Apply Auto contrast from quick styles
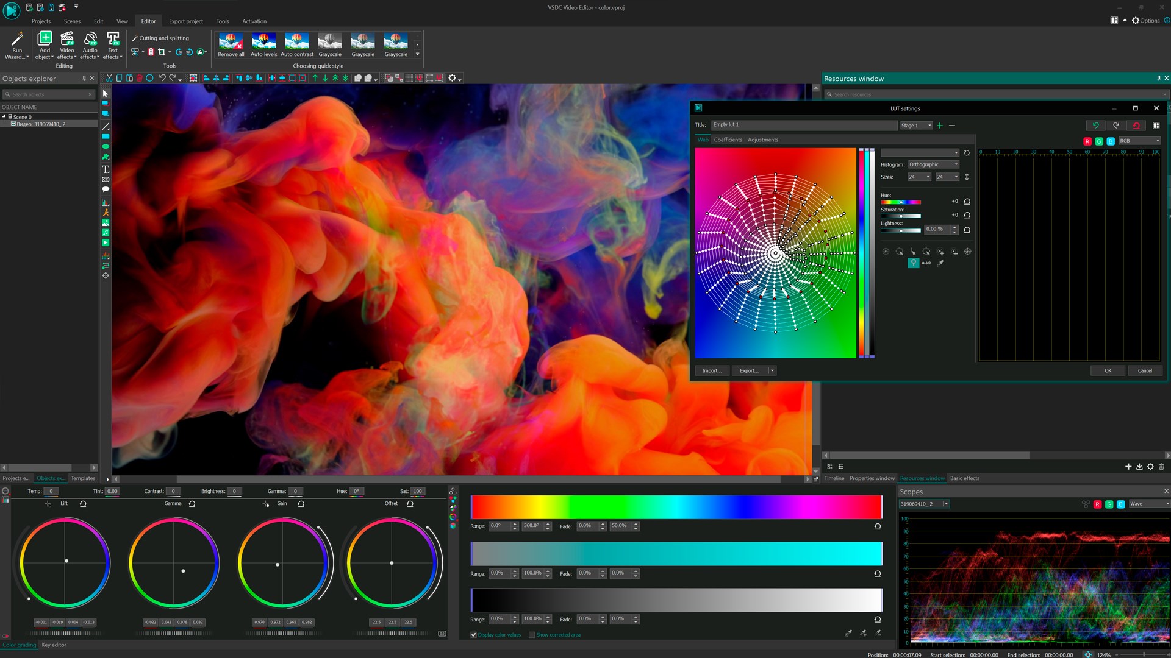The width and height of the screenshot is (1171, 658). click(297, 44)
